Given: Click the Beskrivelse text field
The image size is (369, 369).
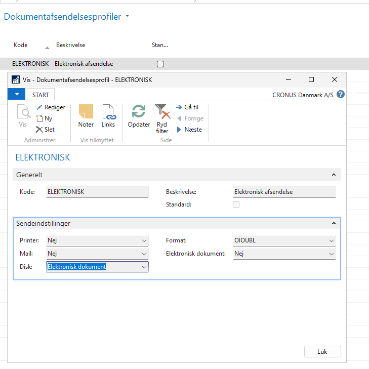Looking at the screenshot, I should pyautogui.click(x=284, y=192).
